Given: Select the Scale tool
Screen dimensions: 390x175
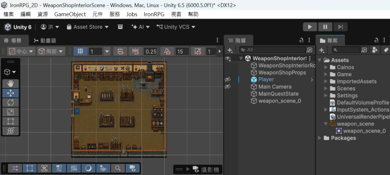Looking at the screenshot, I should pyautogui.click(x=10, y=112).
